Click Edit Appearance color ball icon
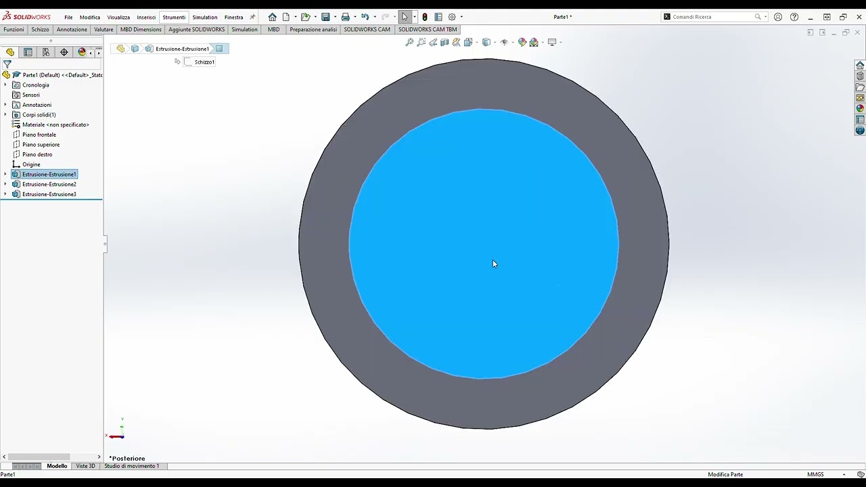Viewport: 866px width, 487px height. 522,42
